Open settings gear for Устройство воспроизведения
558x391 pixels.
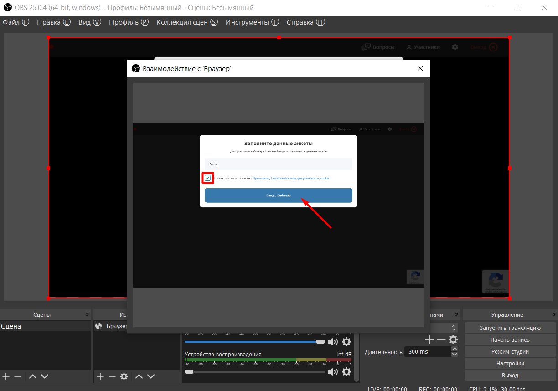point(346,372)
